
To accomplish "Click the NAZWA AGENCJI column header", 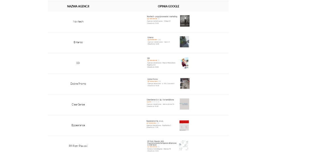I will [78, 6].
